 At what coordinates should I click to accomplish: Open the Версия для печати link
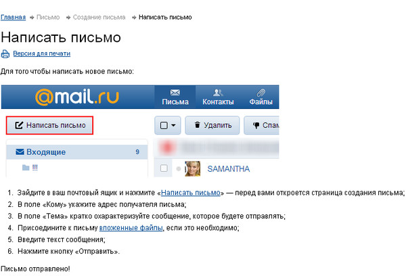(42, 53)
